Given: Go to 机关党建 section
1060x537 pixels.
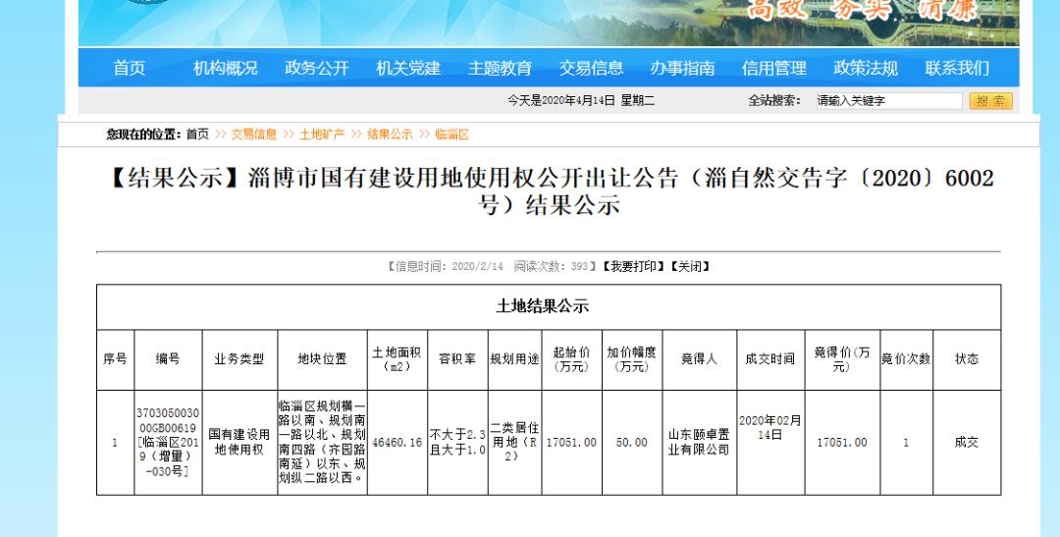Looking at the screenshot, I should pyautogui.click(x=407, y=69).
